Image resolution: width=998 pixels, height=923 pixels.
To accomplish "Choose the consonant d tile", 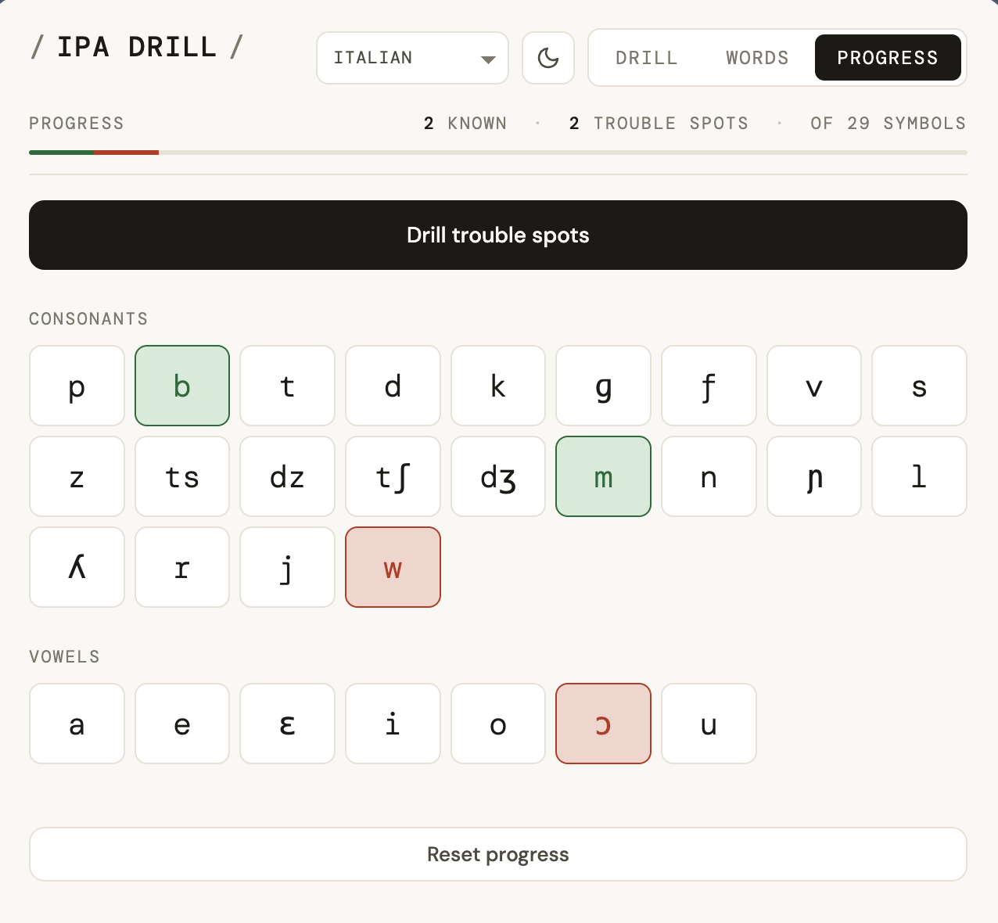I will pos(393,386).
